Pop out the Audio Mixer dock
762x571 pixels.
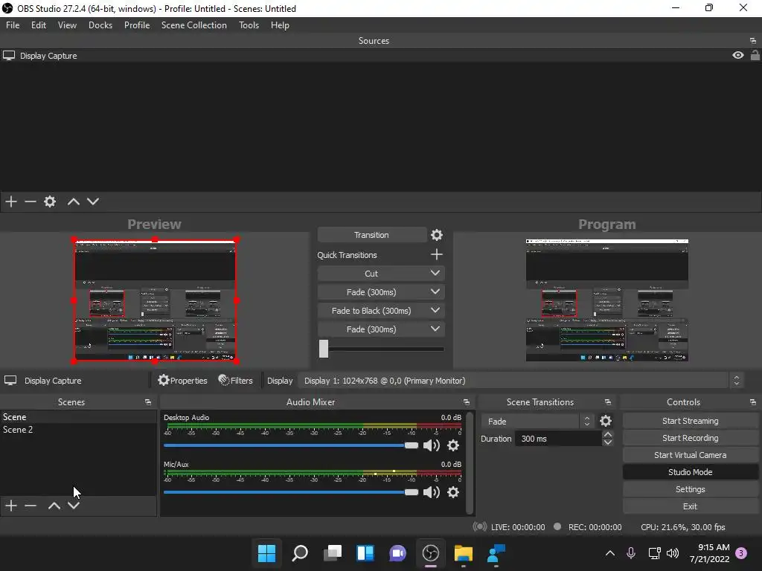click(x=467, y=402)
